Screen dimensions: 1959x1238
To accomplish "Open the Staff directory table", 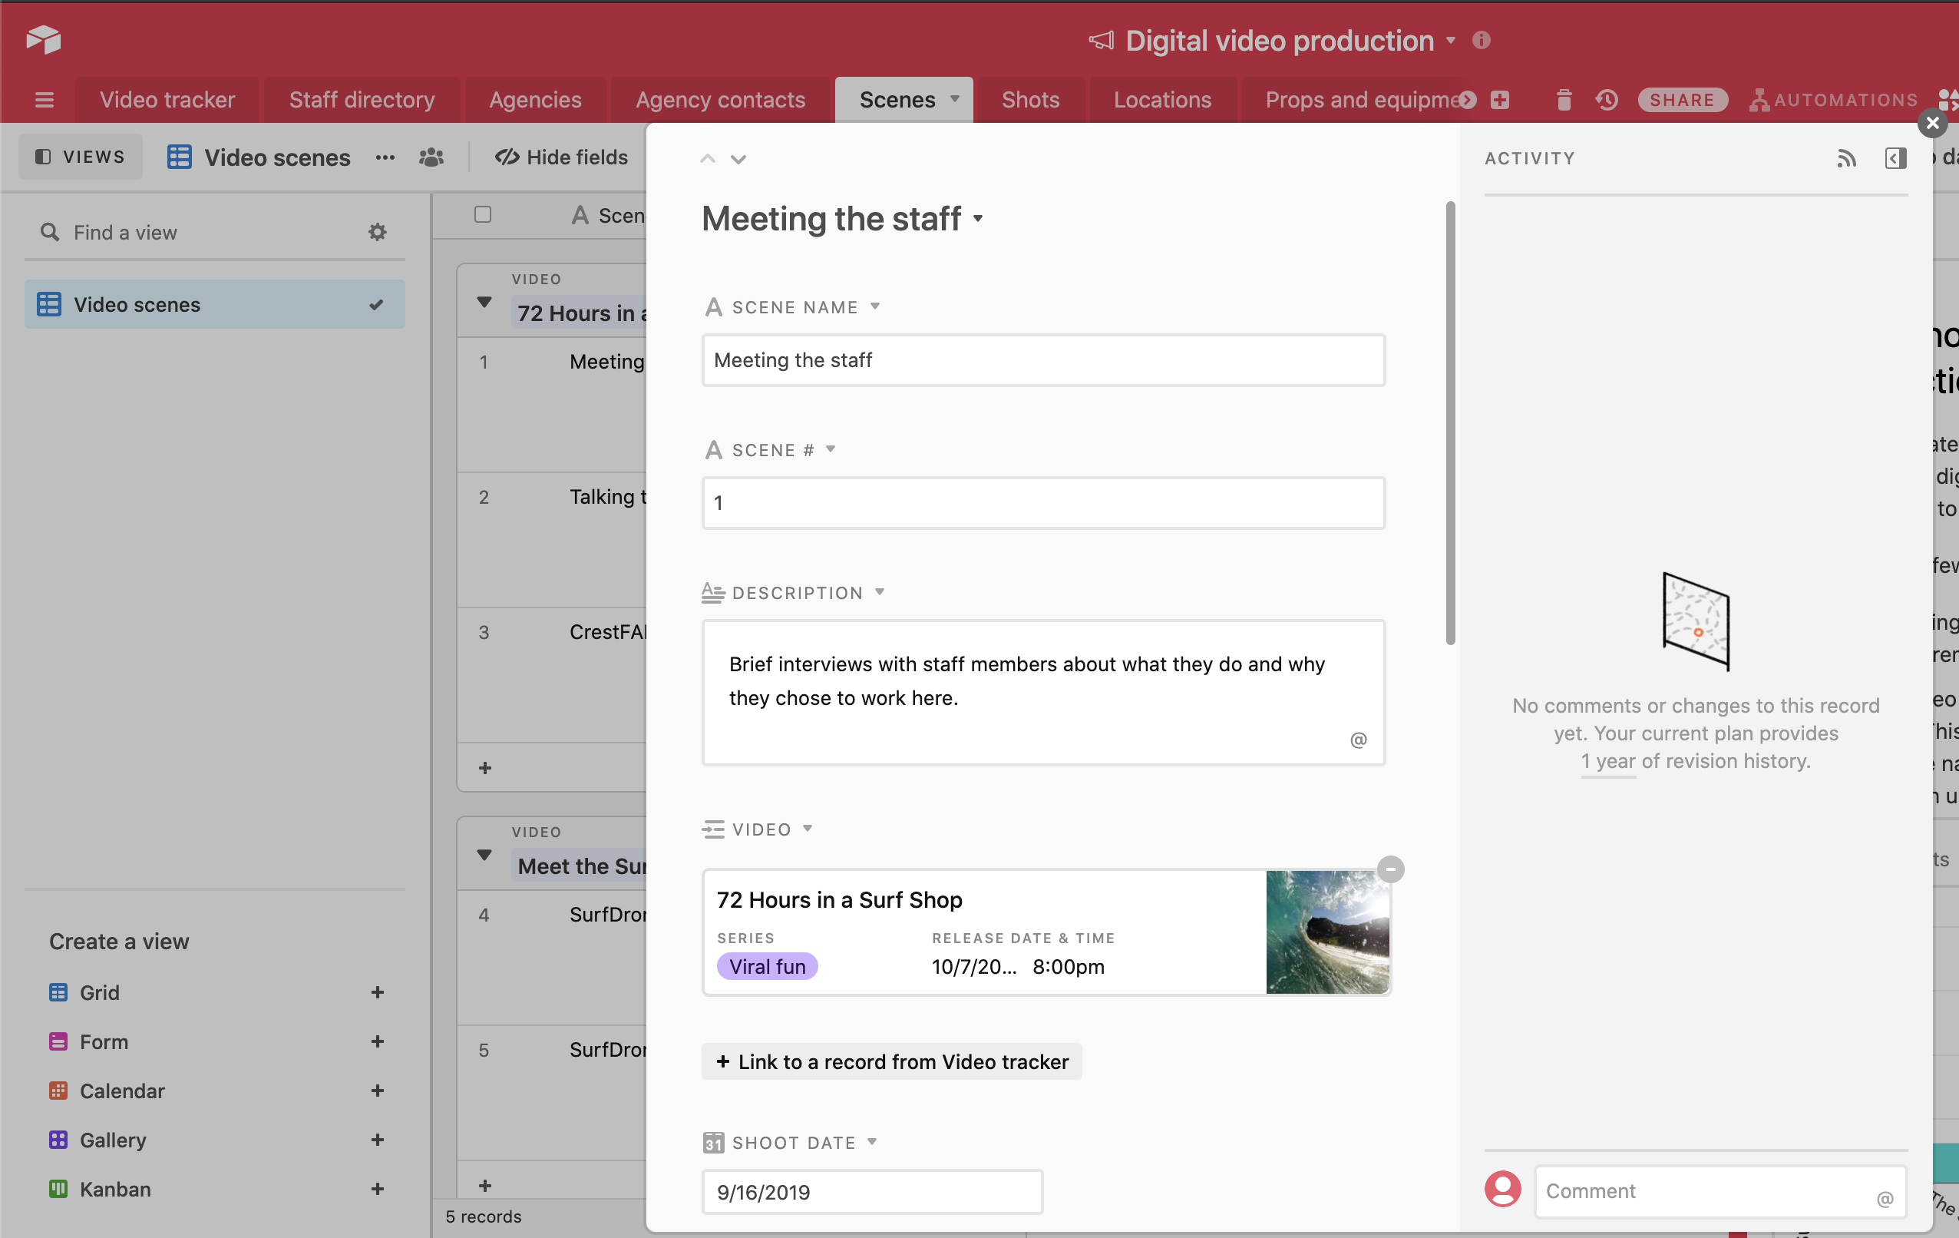I will (x=362, y=99).
